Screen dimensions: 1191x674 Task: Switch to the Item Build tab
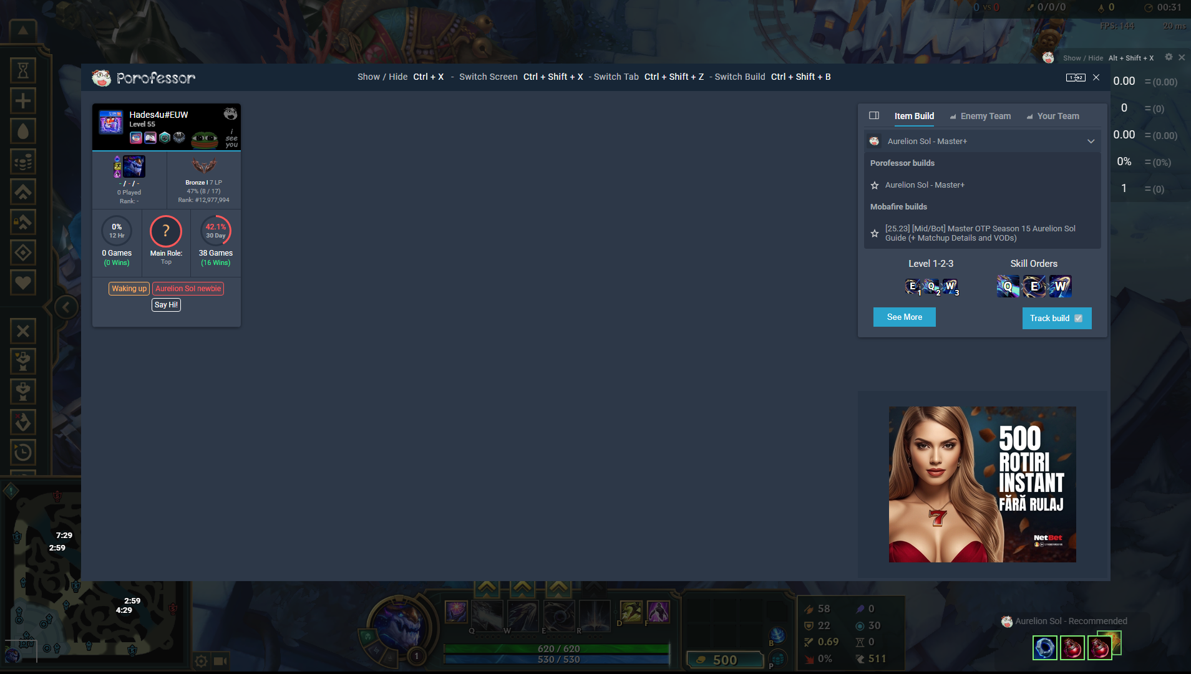click(914, 116)
